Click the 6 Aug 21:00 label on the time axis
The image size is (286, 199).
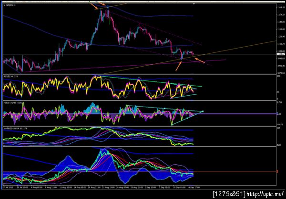pos(51,187)
